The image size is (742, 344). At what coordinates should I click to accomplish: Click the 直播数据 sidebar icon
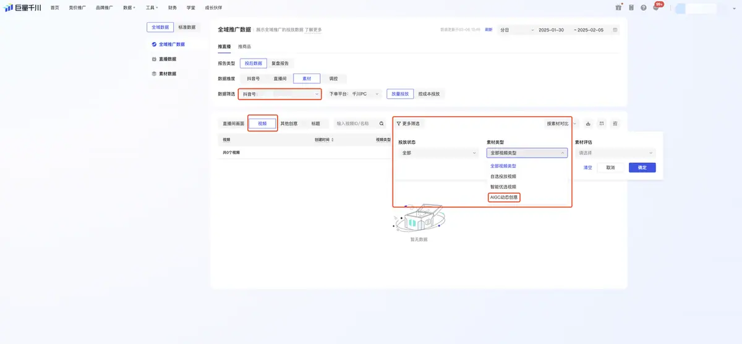[x=154, y=59]
